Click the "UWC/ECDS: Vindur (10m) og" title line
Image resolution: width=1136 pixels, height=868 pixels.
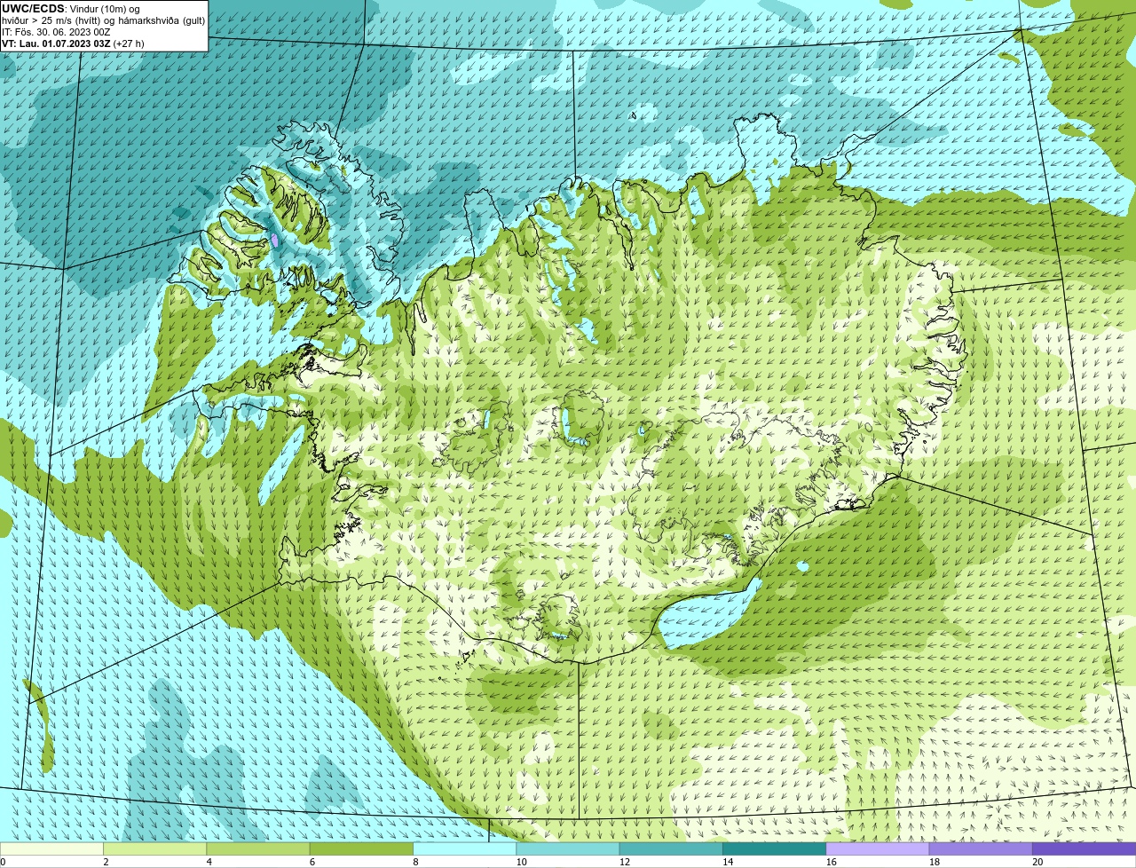(x=71, y=8)
